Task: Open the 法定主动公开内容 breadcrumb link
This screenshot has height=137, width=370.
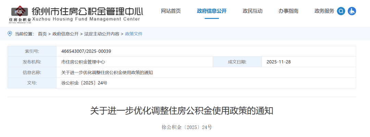Action: [101, 34]
